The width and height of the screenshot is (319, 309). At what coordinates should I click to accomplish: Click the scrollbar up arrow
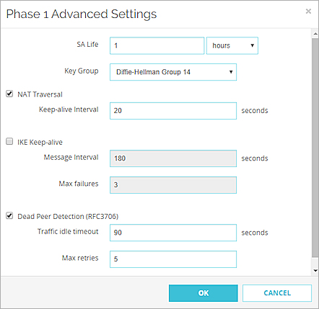pos(315,34)
